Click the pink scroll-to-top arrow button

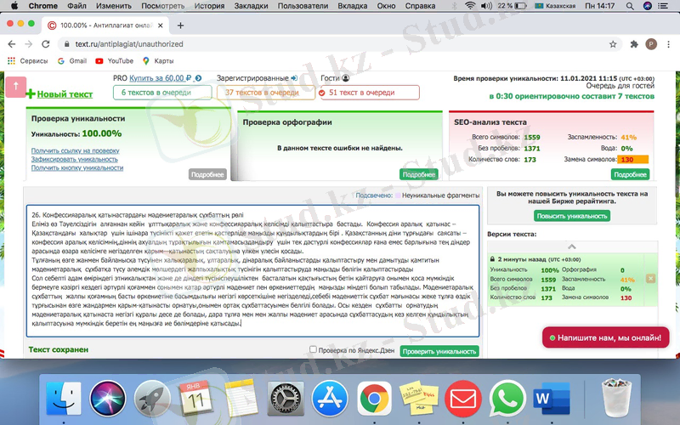coord(16,86)
